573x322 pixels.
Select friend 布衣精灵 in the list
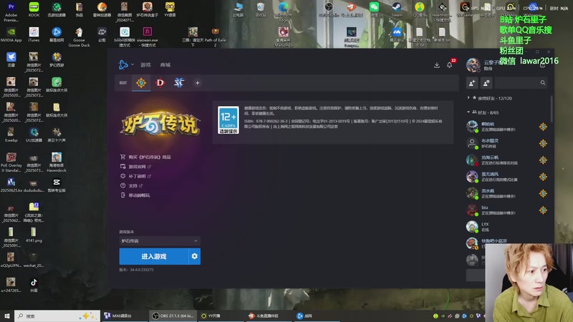click(507, 143)
